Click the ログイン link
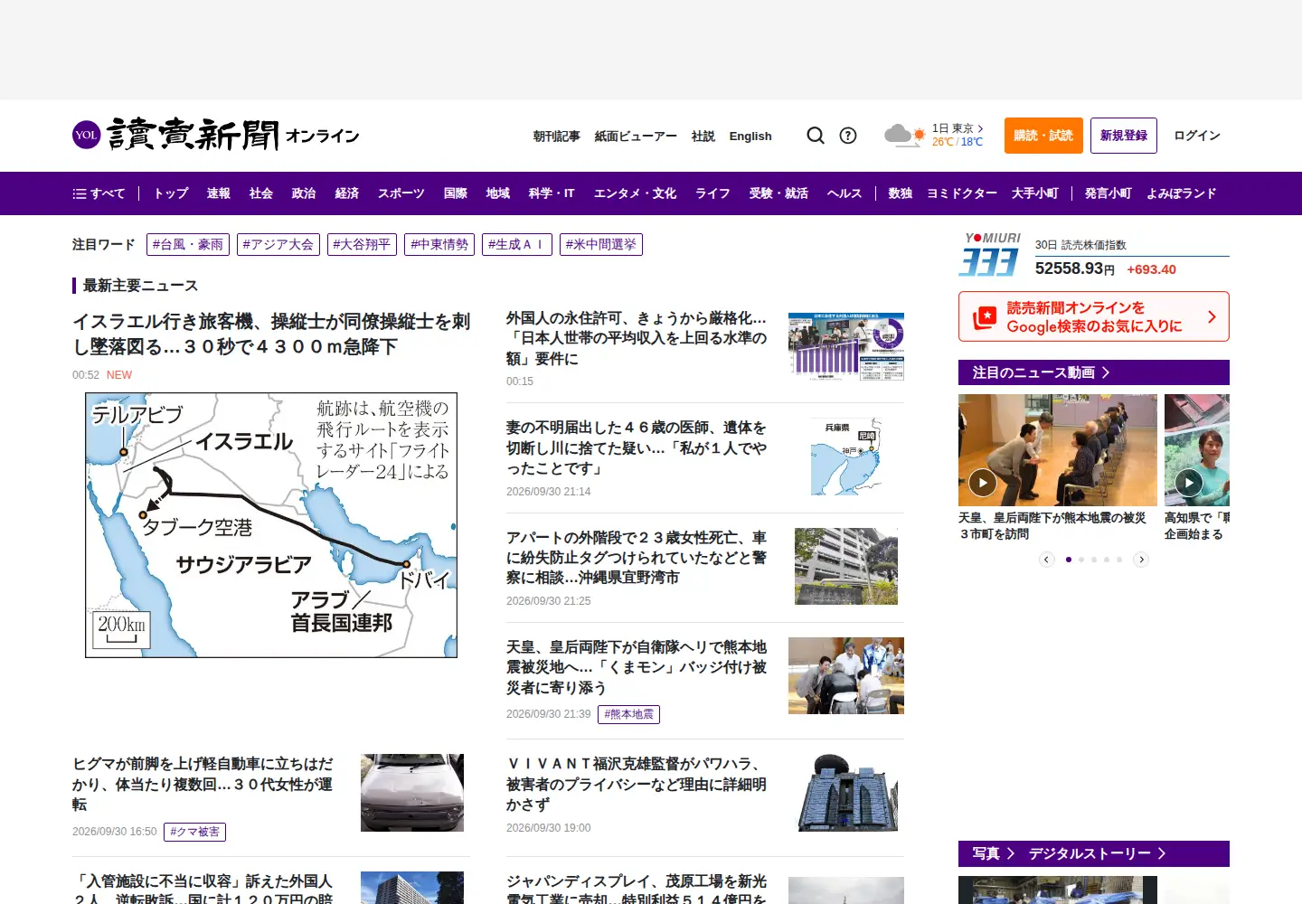The width and height of the screenshot is (1302, 904). 1197,136
